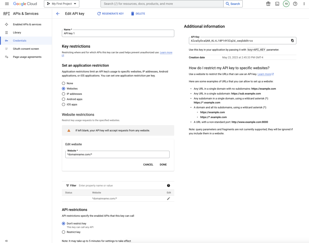Select the IP addresses application restriction
Screen dimensions: 309x243
click(63, 94)
